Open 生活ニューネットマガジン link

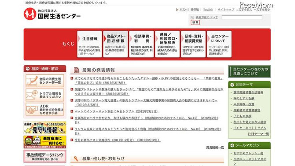pos(250,161)
